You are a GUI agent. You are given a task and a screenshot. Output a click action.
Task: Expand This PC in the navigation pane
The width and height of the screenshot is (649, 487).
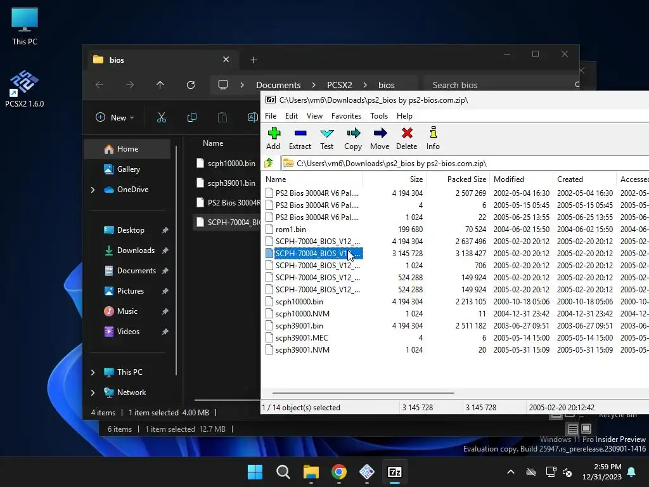(x=93, y=372)
